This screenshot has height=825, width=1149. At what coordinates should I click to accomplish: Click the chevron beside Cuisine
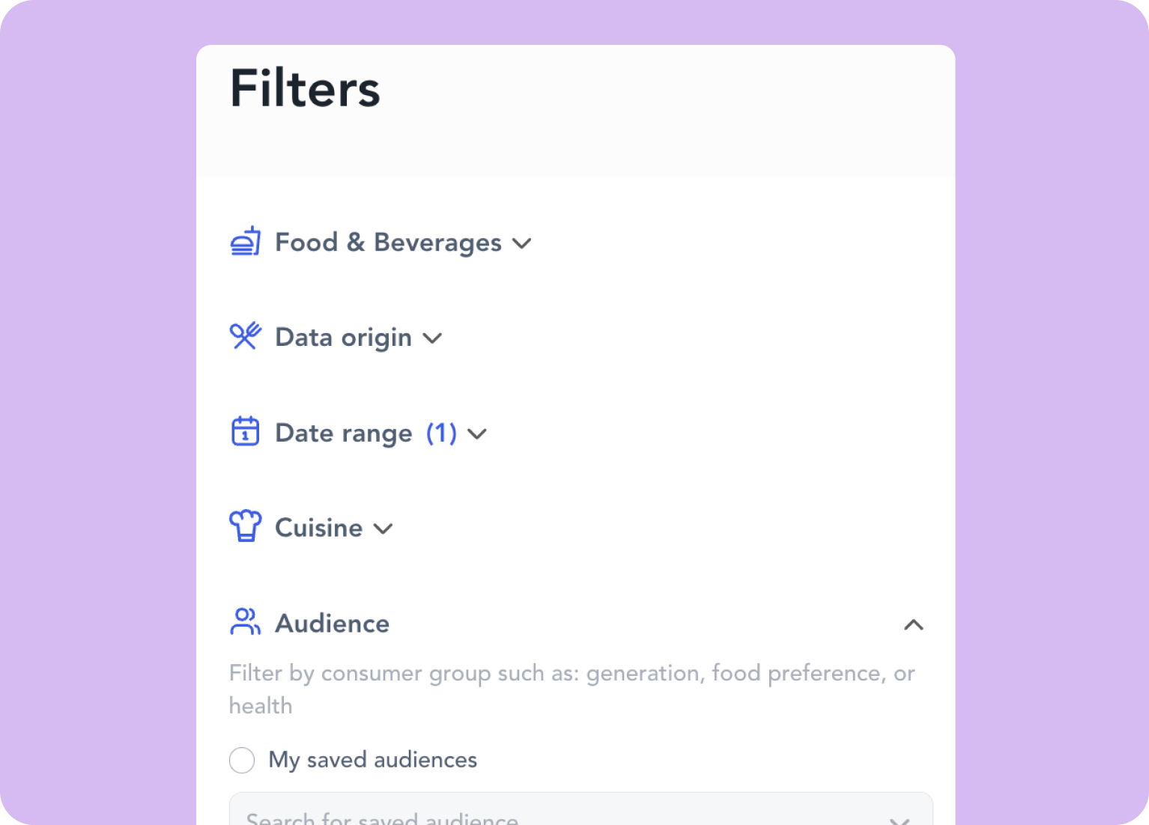383,529
